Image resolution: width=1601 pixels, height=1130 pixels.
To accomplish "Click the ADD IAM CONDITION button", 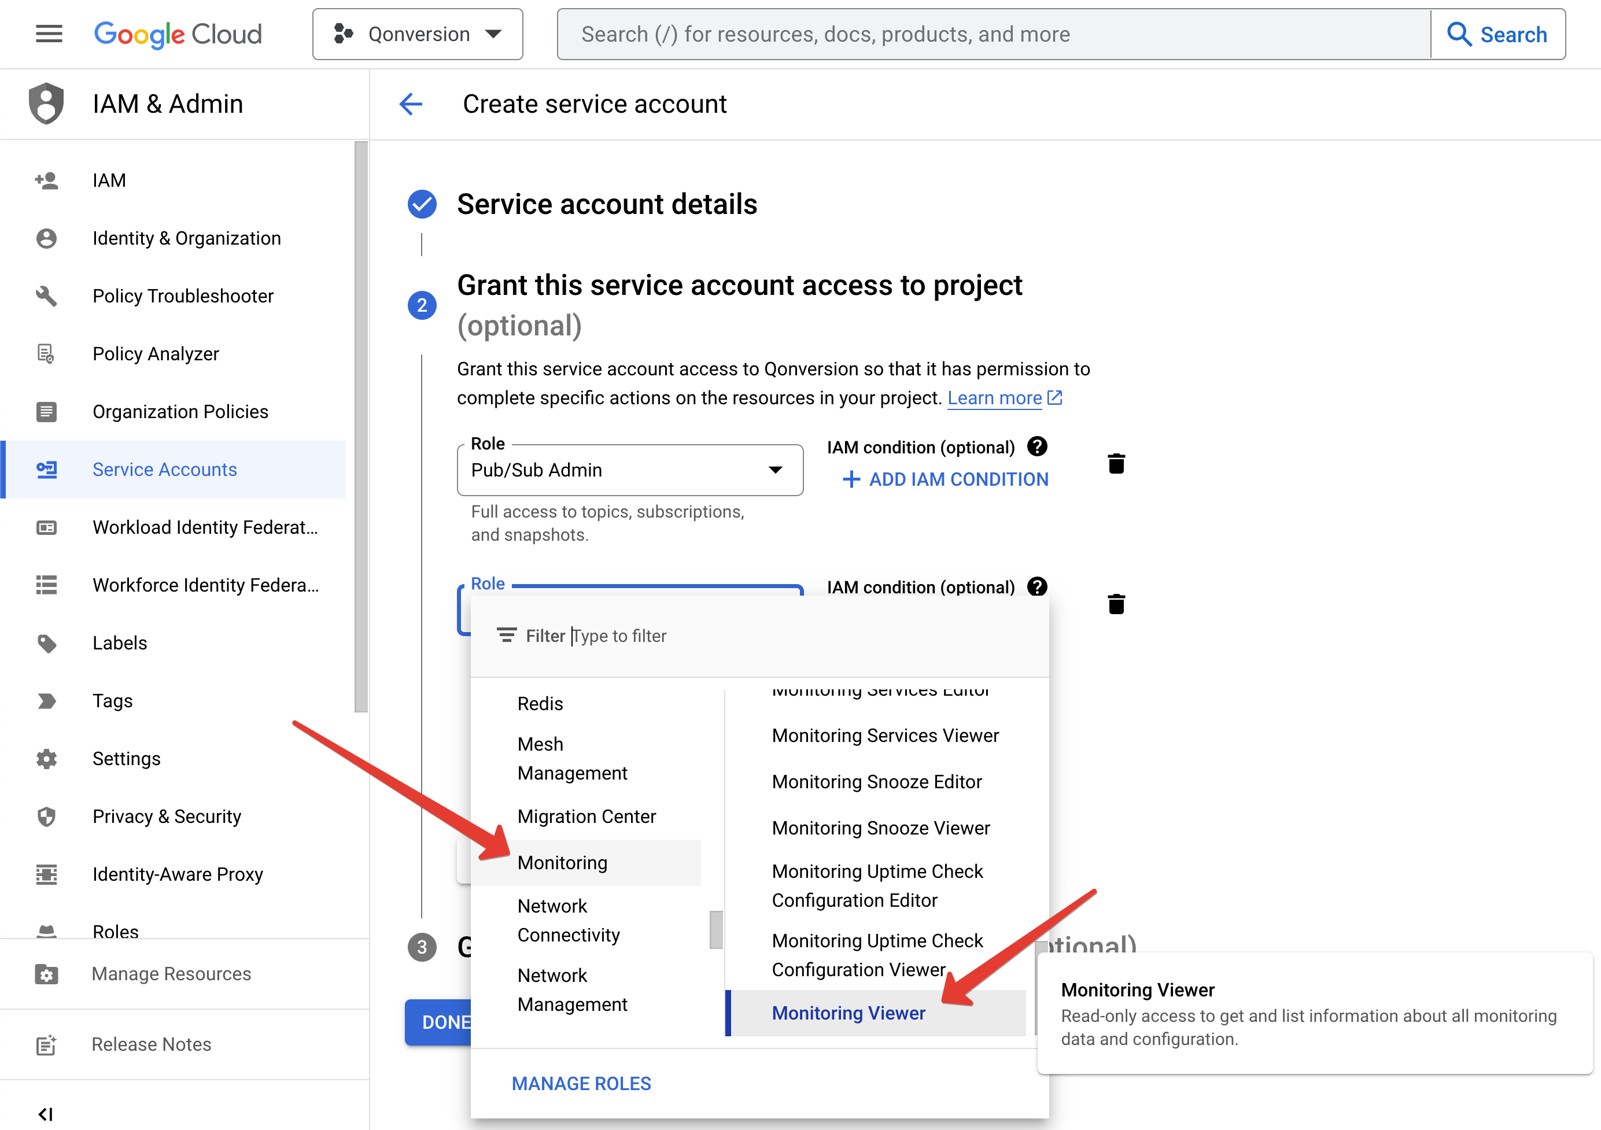I will tap(946, 479).
